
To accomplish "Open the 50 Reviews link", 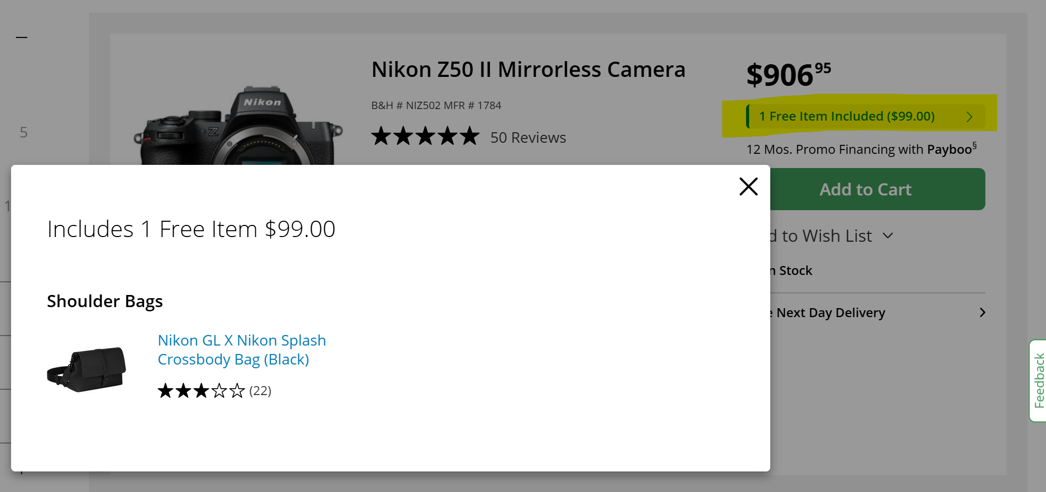I will (528, 137).
